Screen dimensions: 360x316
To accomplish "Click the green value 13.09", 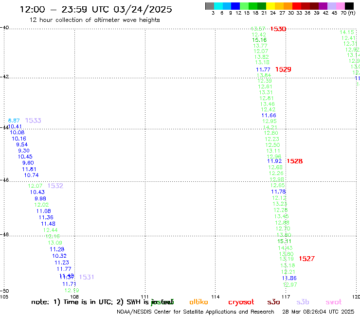I will click(55, 243).
